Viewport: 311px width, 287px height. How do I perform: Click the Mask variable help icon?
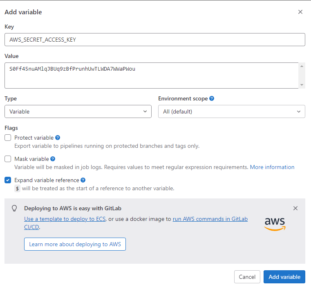[53, 159]
